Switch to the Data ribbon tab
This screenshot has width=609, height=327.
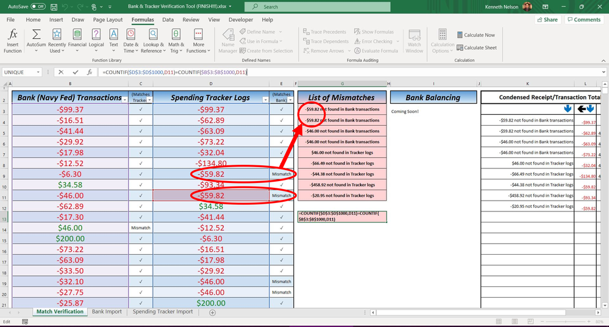(x=168, y=20)
